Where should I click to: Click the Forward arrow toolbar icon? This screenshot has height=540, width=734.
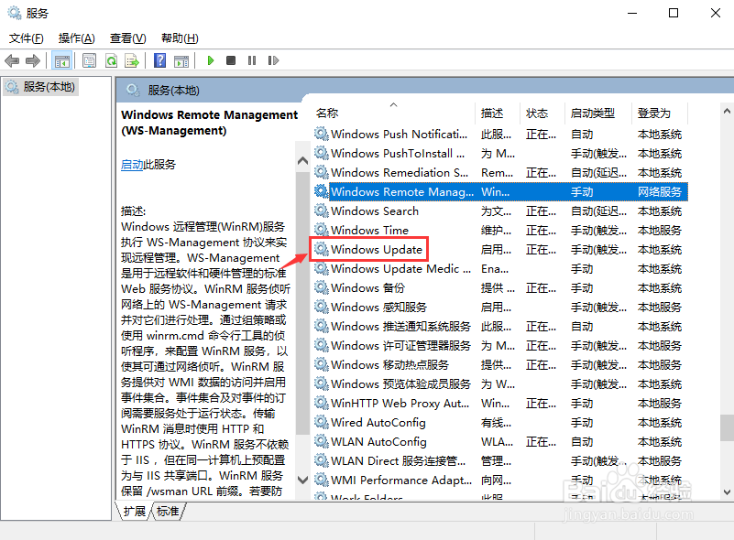pos(32,60)
